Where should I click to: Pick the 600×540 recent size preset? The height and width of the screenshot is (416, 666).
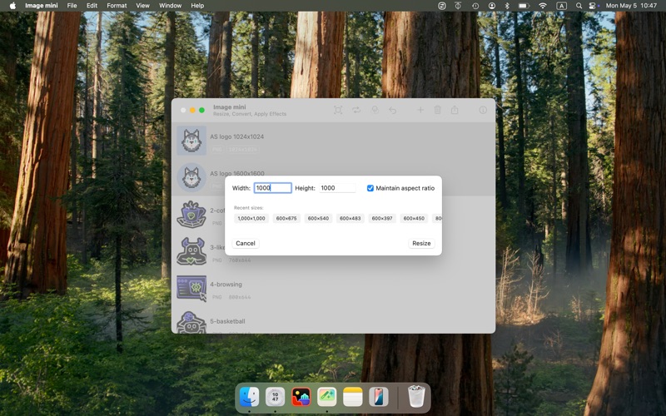click(318, 218)
